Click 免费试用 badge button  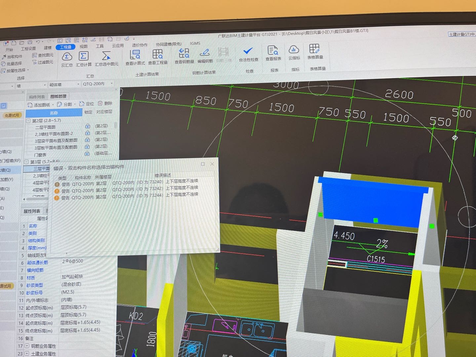[12, 115]
